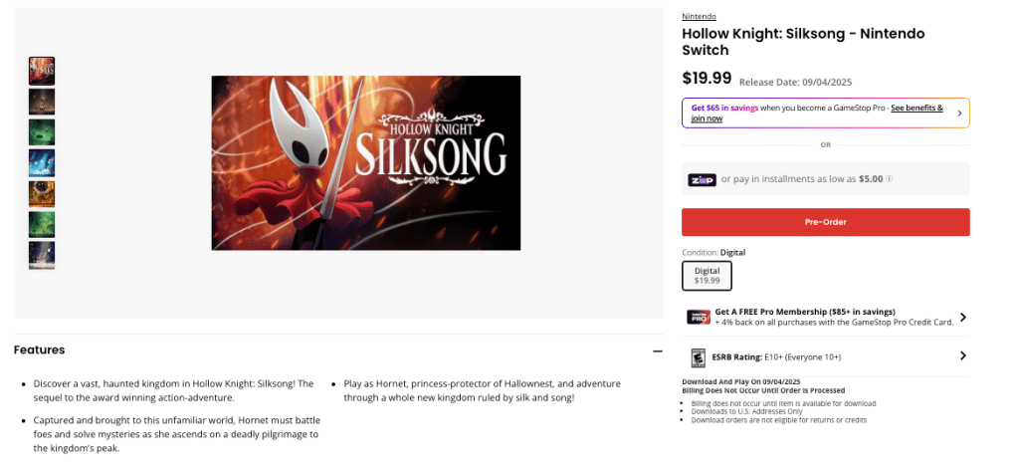Expand the GameStop Pro savings banner arrow
This screenshot has width=1017, height=468.
click(x=959, y=114)
